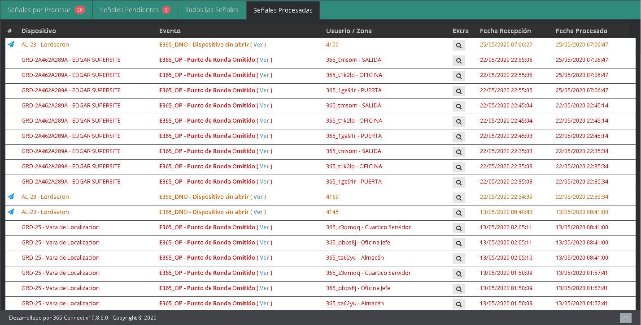Switch to Señales por Procesar tab
This screenshot has height=325, width=641.
(x=39, y=10)
